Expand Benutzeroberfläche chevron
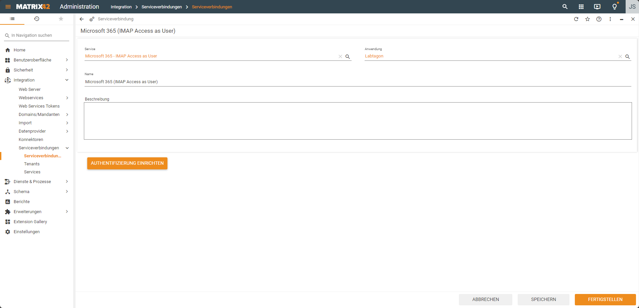This screenshot has width=639, height=308. (x=67, y=60)
